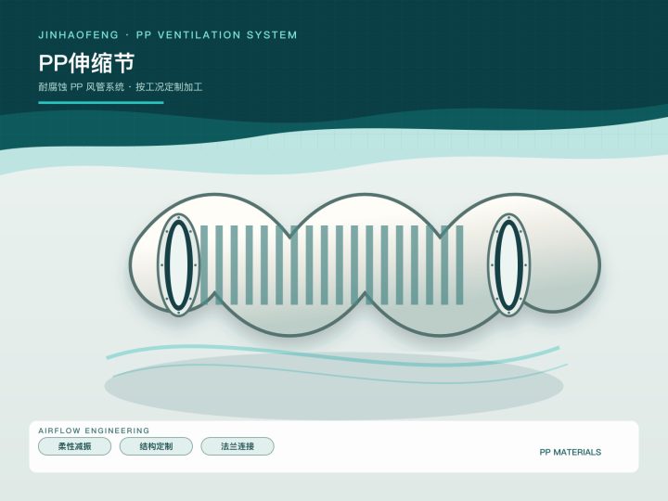Click the teal underline bar below subtitle

pos(101,103)
